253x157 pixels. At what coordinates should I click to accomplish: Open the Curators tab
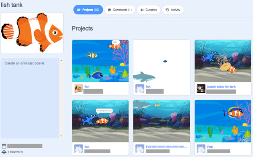click(x=148, y=10)
